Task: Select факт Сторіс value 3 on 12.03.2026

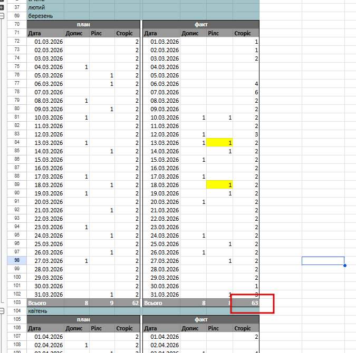Action: [x=246, y=134]
